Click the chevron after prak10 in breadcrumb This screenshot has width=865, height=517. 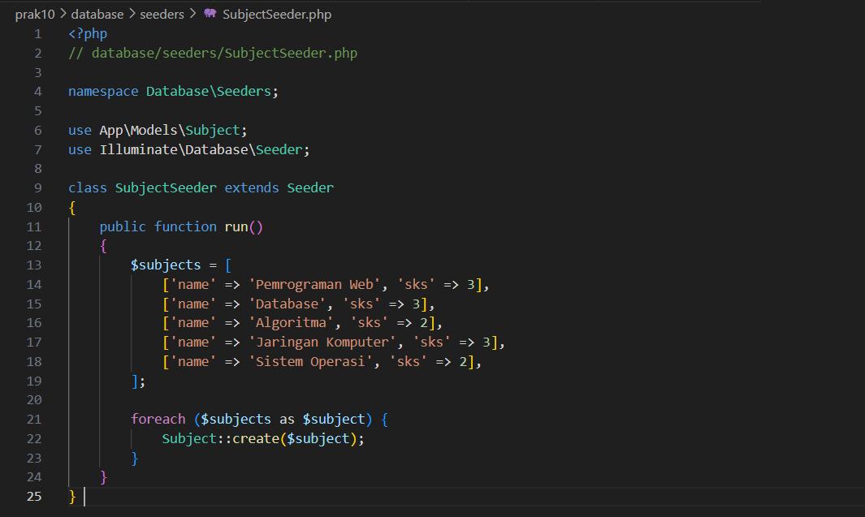[63, 14]
